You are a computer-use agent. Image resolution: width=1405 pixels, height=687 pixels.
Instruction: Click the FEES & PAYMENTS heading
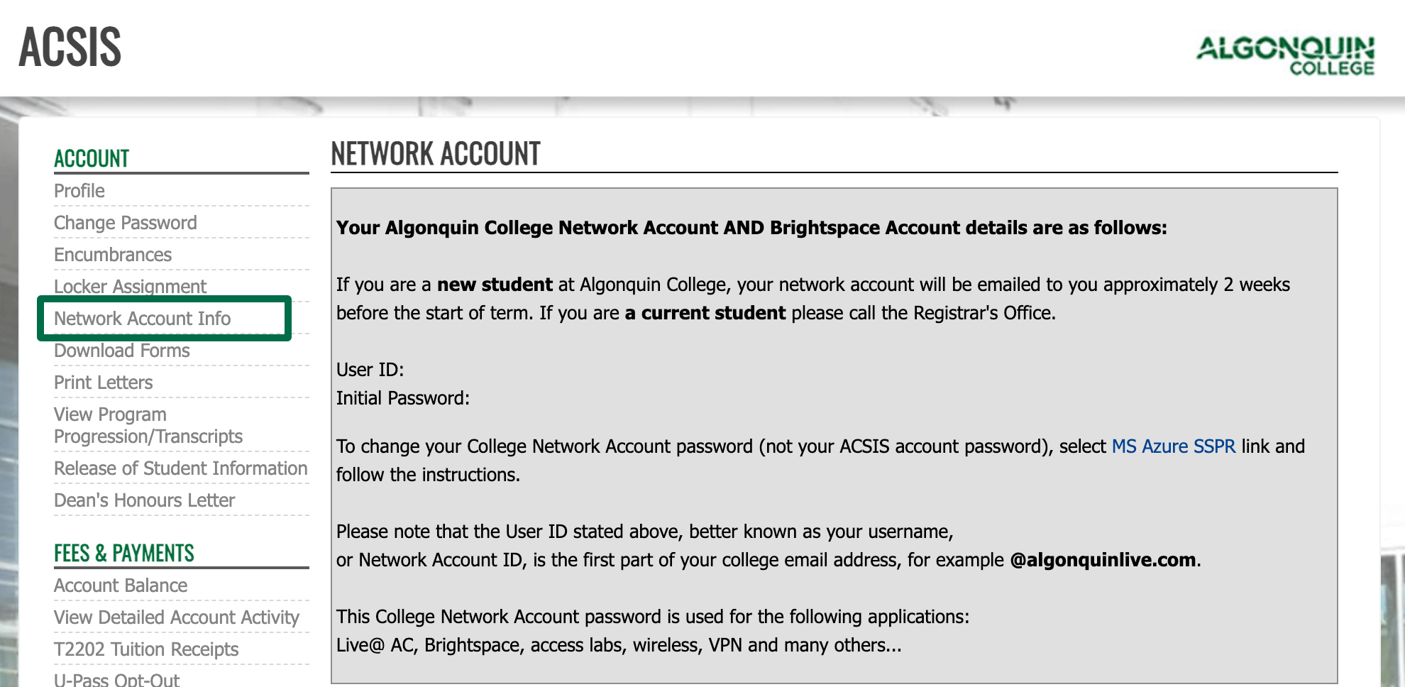(124, 553)
